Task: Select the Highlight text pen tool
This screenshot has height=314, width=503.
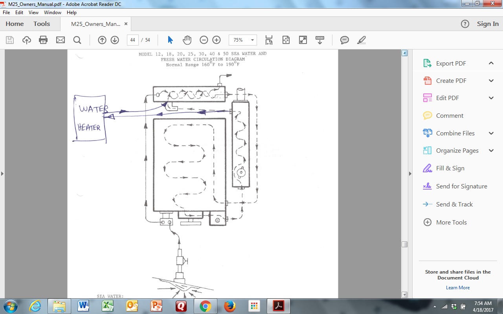Action: click(362, 40)
